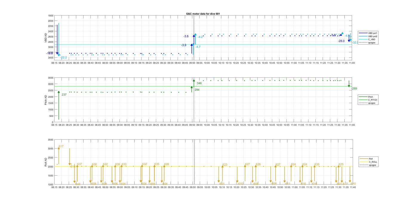
Task: Click the '633' roll annotation
Action: (124, 164)
